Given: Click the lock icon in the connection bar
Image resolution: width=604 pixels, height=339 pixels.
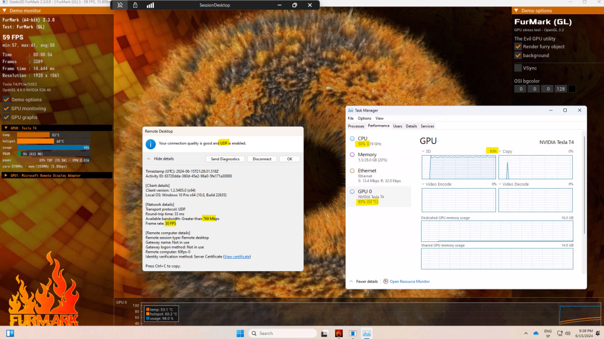Looking at the screenshot, I should point(135,5).
